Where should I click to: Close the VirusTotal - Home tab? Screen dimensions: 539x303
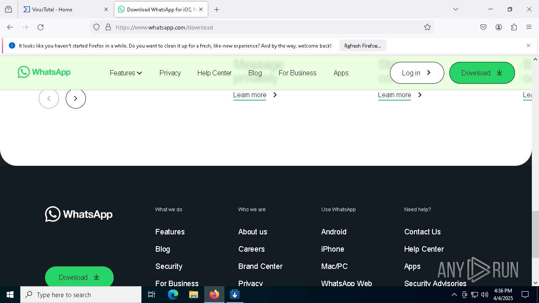(x=106, y=9)
